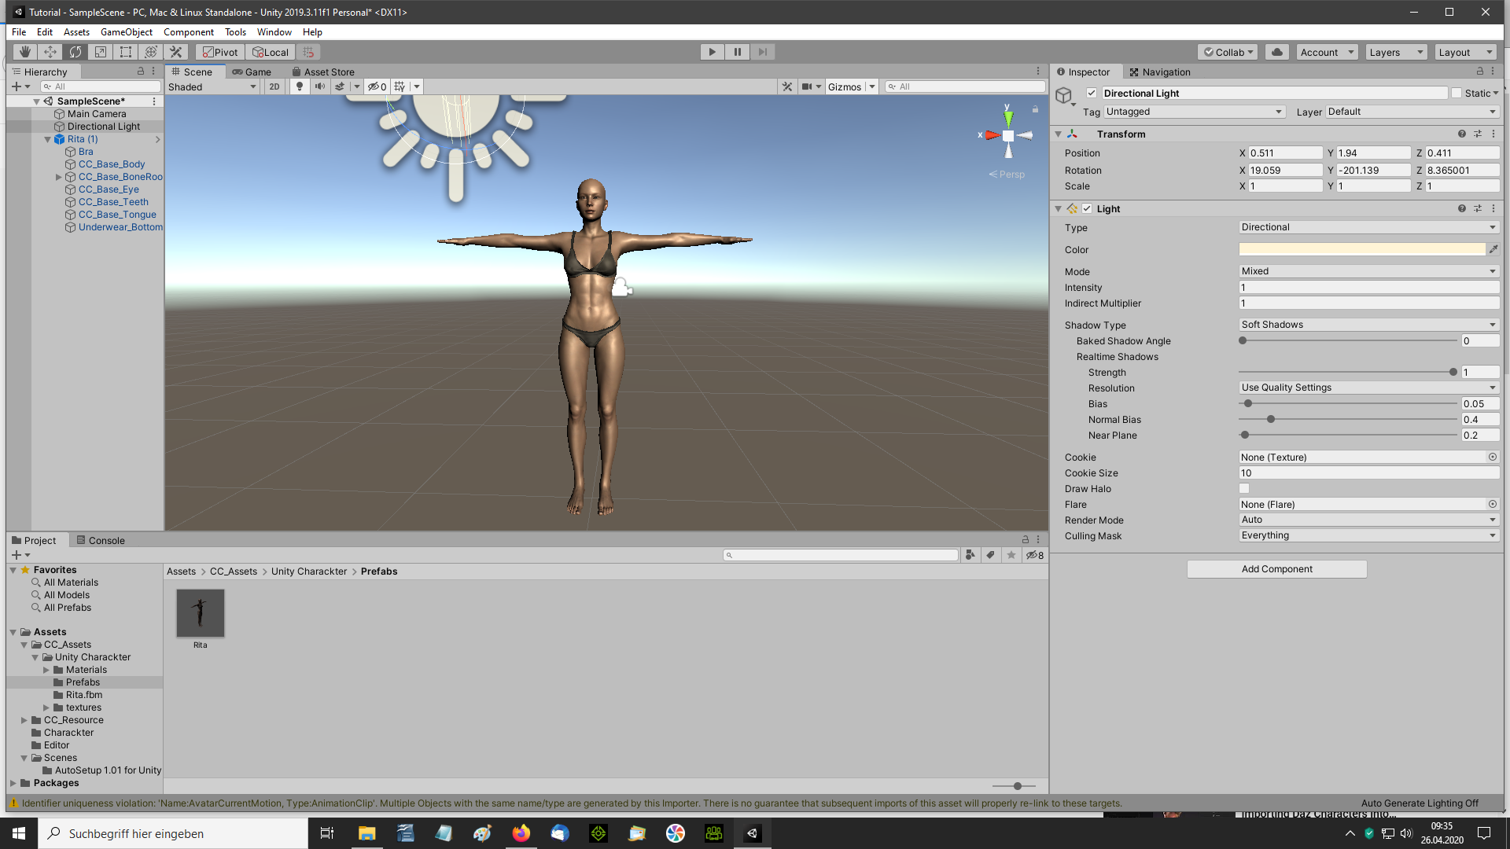The image size is (1510, 849).
Task: Toggle Pivot/Center handle position
Action: pyautogui.click(x=220, y=52)
